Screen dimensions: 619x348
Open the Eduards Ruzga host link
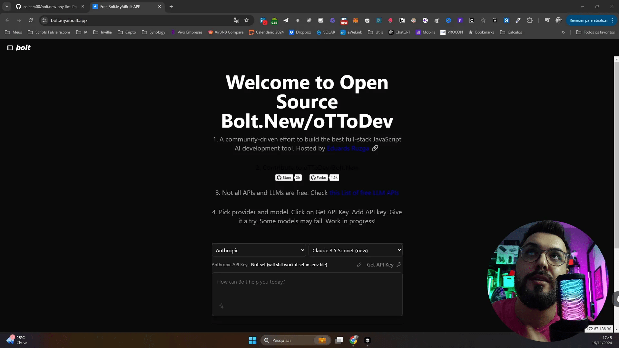pyautogui.click(x=348, y=148)
